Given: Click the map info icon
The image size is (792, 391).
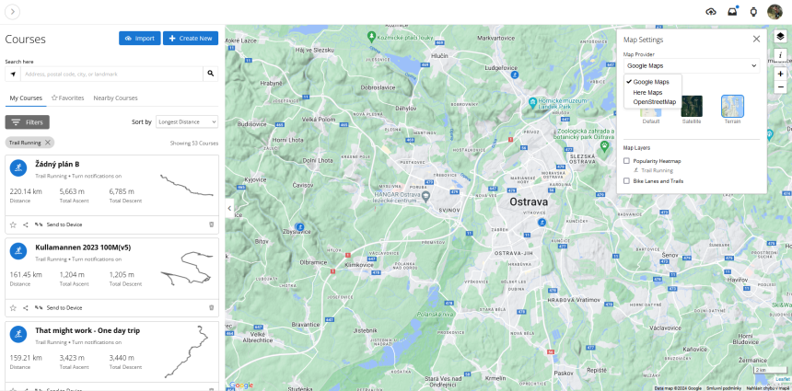Looking at the screenshot, I should (x=780, y=55).
